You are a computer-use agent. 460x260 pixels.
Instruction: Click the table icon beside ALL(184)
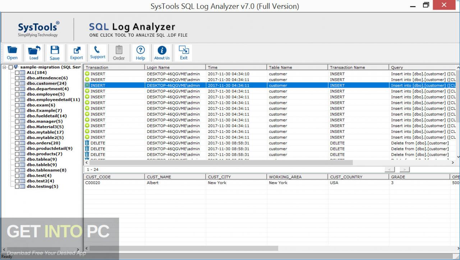pyautogui.click(x=22, y=73)
